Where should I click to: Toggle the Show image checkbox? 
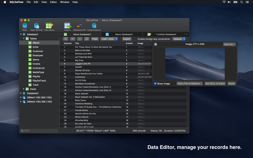155,83
